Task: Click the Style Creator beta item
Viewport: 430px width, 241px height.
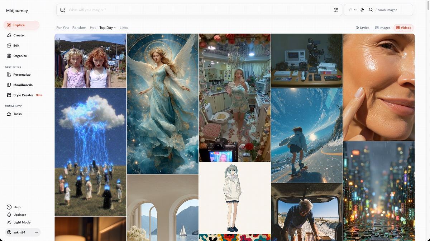Action: 23,95
